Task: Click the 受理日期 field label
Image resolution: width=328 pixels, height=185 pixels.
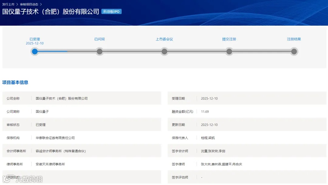Action: [x=178, y=98]
